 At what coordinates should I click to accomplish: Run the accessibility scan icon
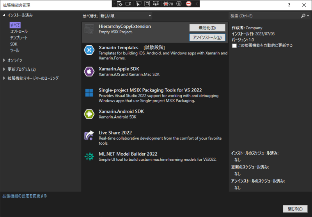(179, 4)
